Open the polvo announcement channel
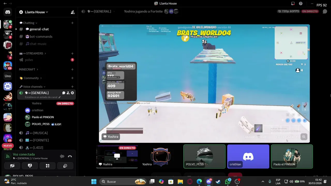Screen dimensions: 331x186 click(47, 60)
